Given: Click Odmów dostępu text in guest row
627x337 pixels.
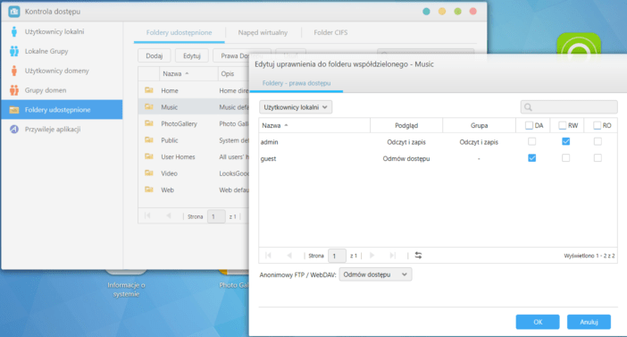Looking at the screenshot, I should pos(406,158).
